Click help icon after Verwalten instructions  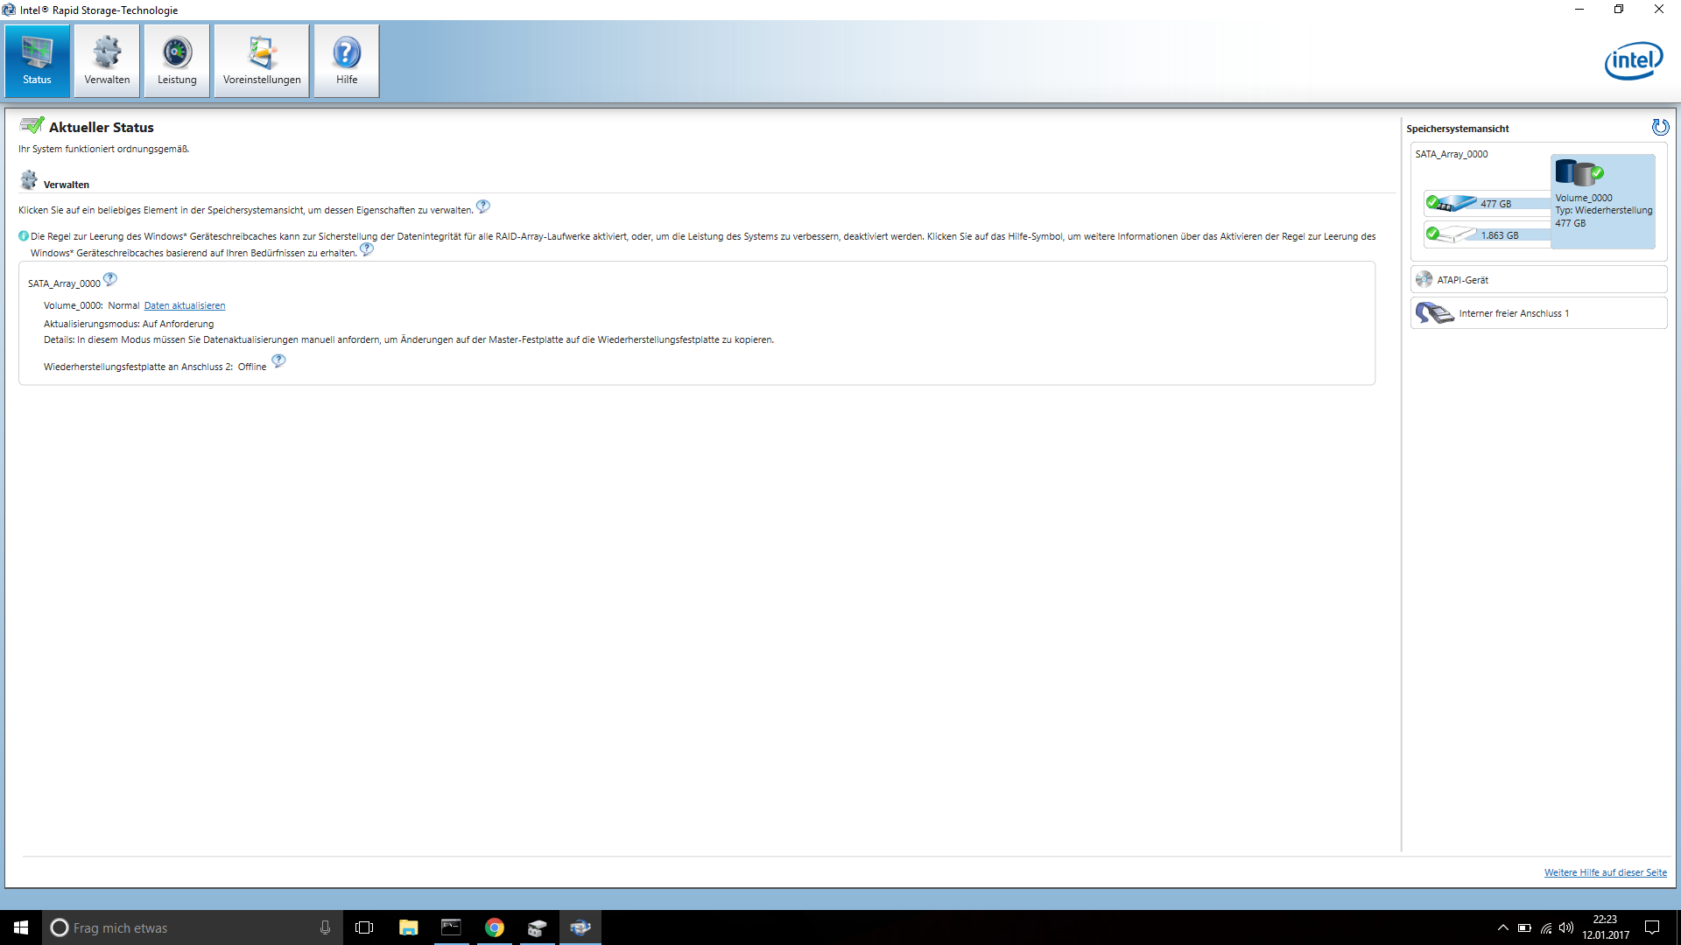coord(483,207)
